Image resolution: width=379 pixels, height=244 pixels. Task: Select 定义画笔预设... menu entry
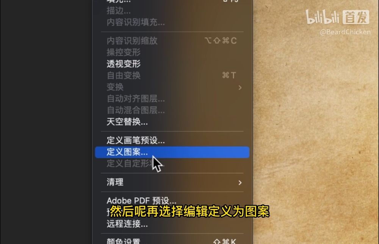pos(172,140)
